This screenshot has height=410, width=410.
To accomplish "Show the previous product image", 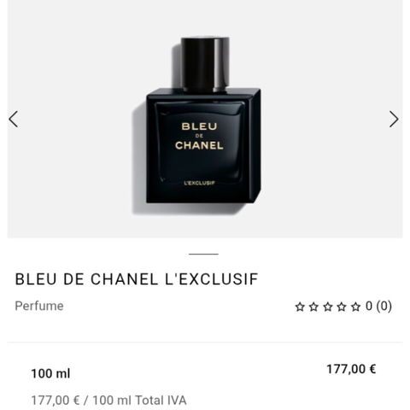I will [14, 119].
